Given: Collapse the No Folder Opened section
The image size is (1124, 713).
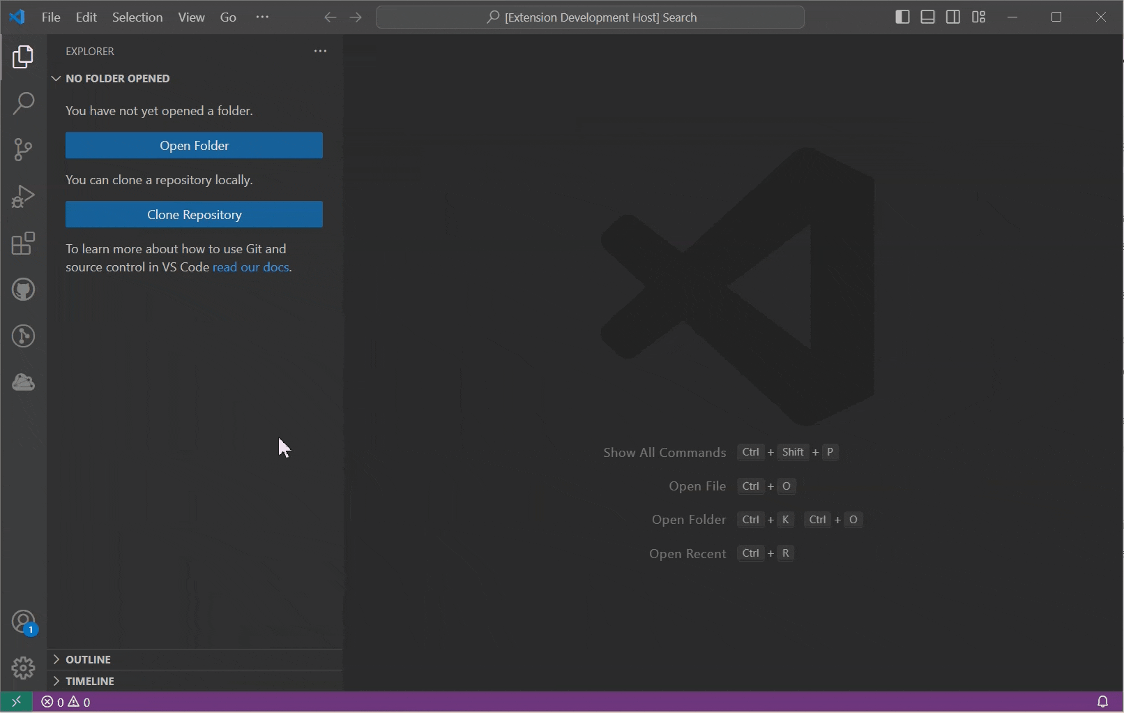Looking at the screenshot, I should (x=195, y=78).
